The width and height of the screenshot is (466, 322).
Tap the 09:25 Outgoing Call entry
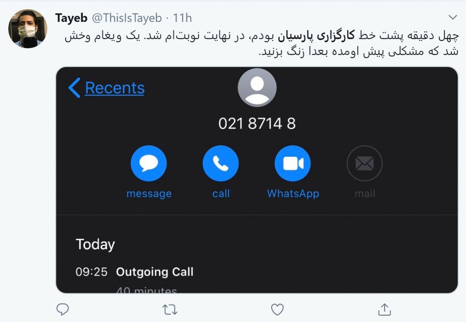(134, 272)
